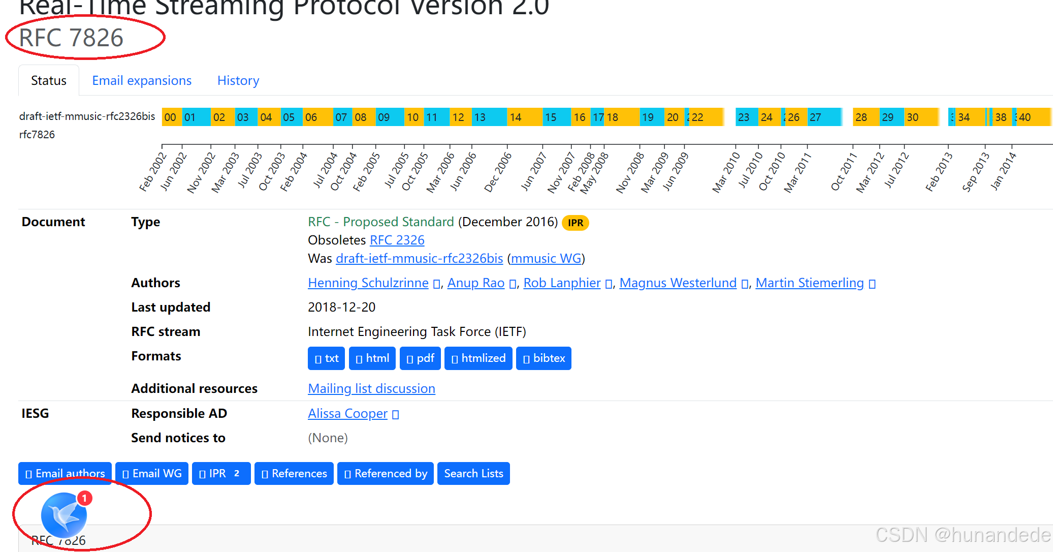Open the Email expansions tab
Screen dimensions: 1053x552
[142, 80]
